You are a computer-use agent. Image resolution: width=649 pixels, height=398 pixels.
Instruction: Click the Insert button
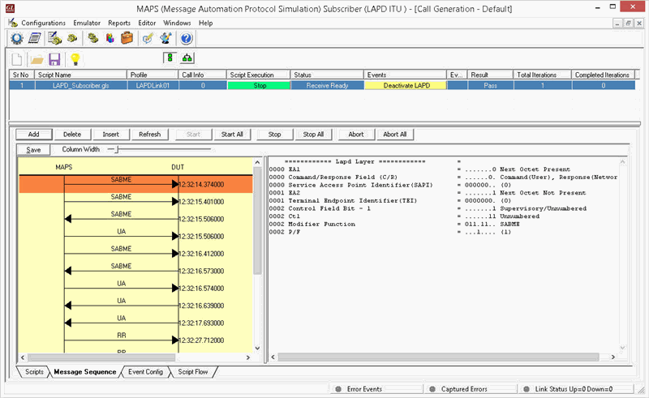(111, 135)
